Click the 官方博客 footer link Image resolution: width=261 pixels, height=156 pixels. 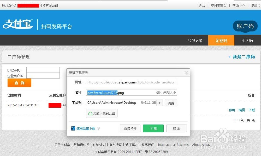pyautogui.click(x=116, y=145)
